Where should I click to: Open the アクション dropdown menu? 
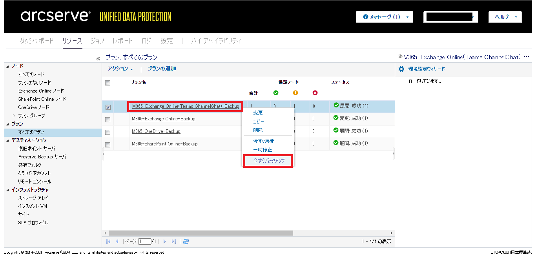coord(120,69)
